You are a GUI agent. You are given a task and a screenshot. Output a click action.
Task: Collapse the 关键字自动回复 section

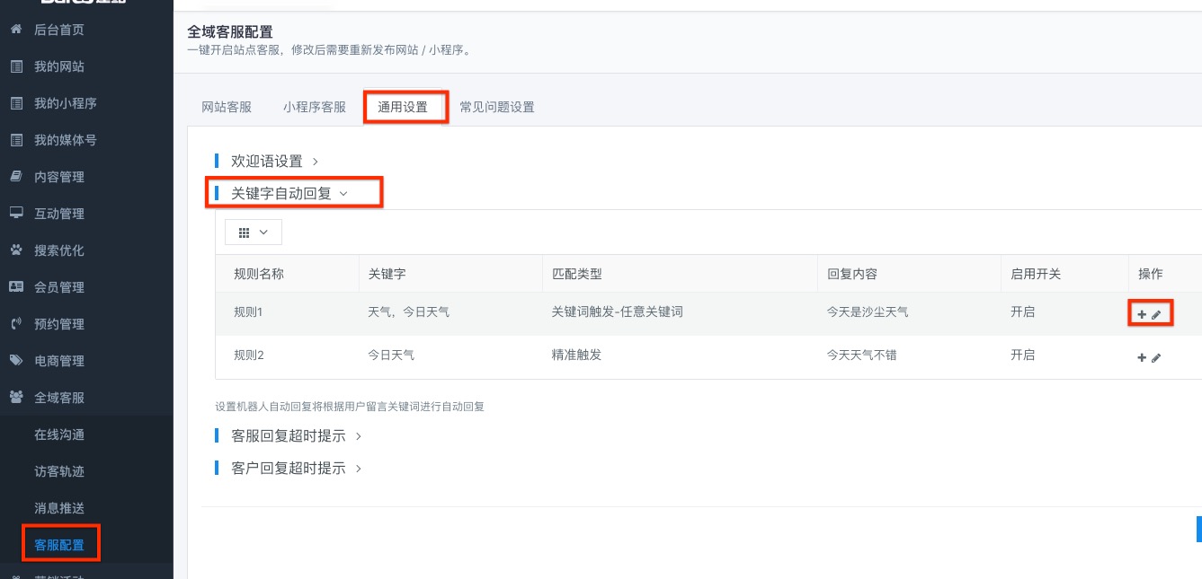point(289,193)
